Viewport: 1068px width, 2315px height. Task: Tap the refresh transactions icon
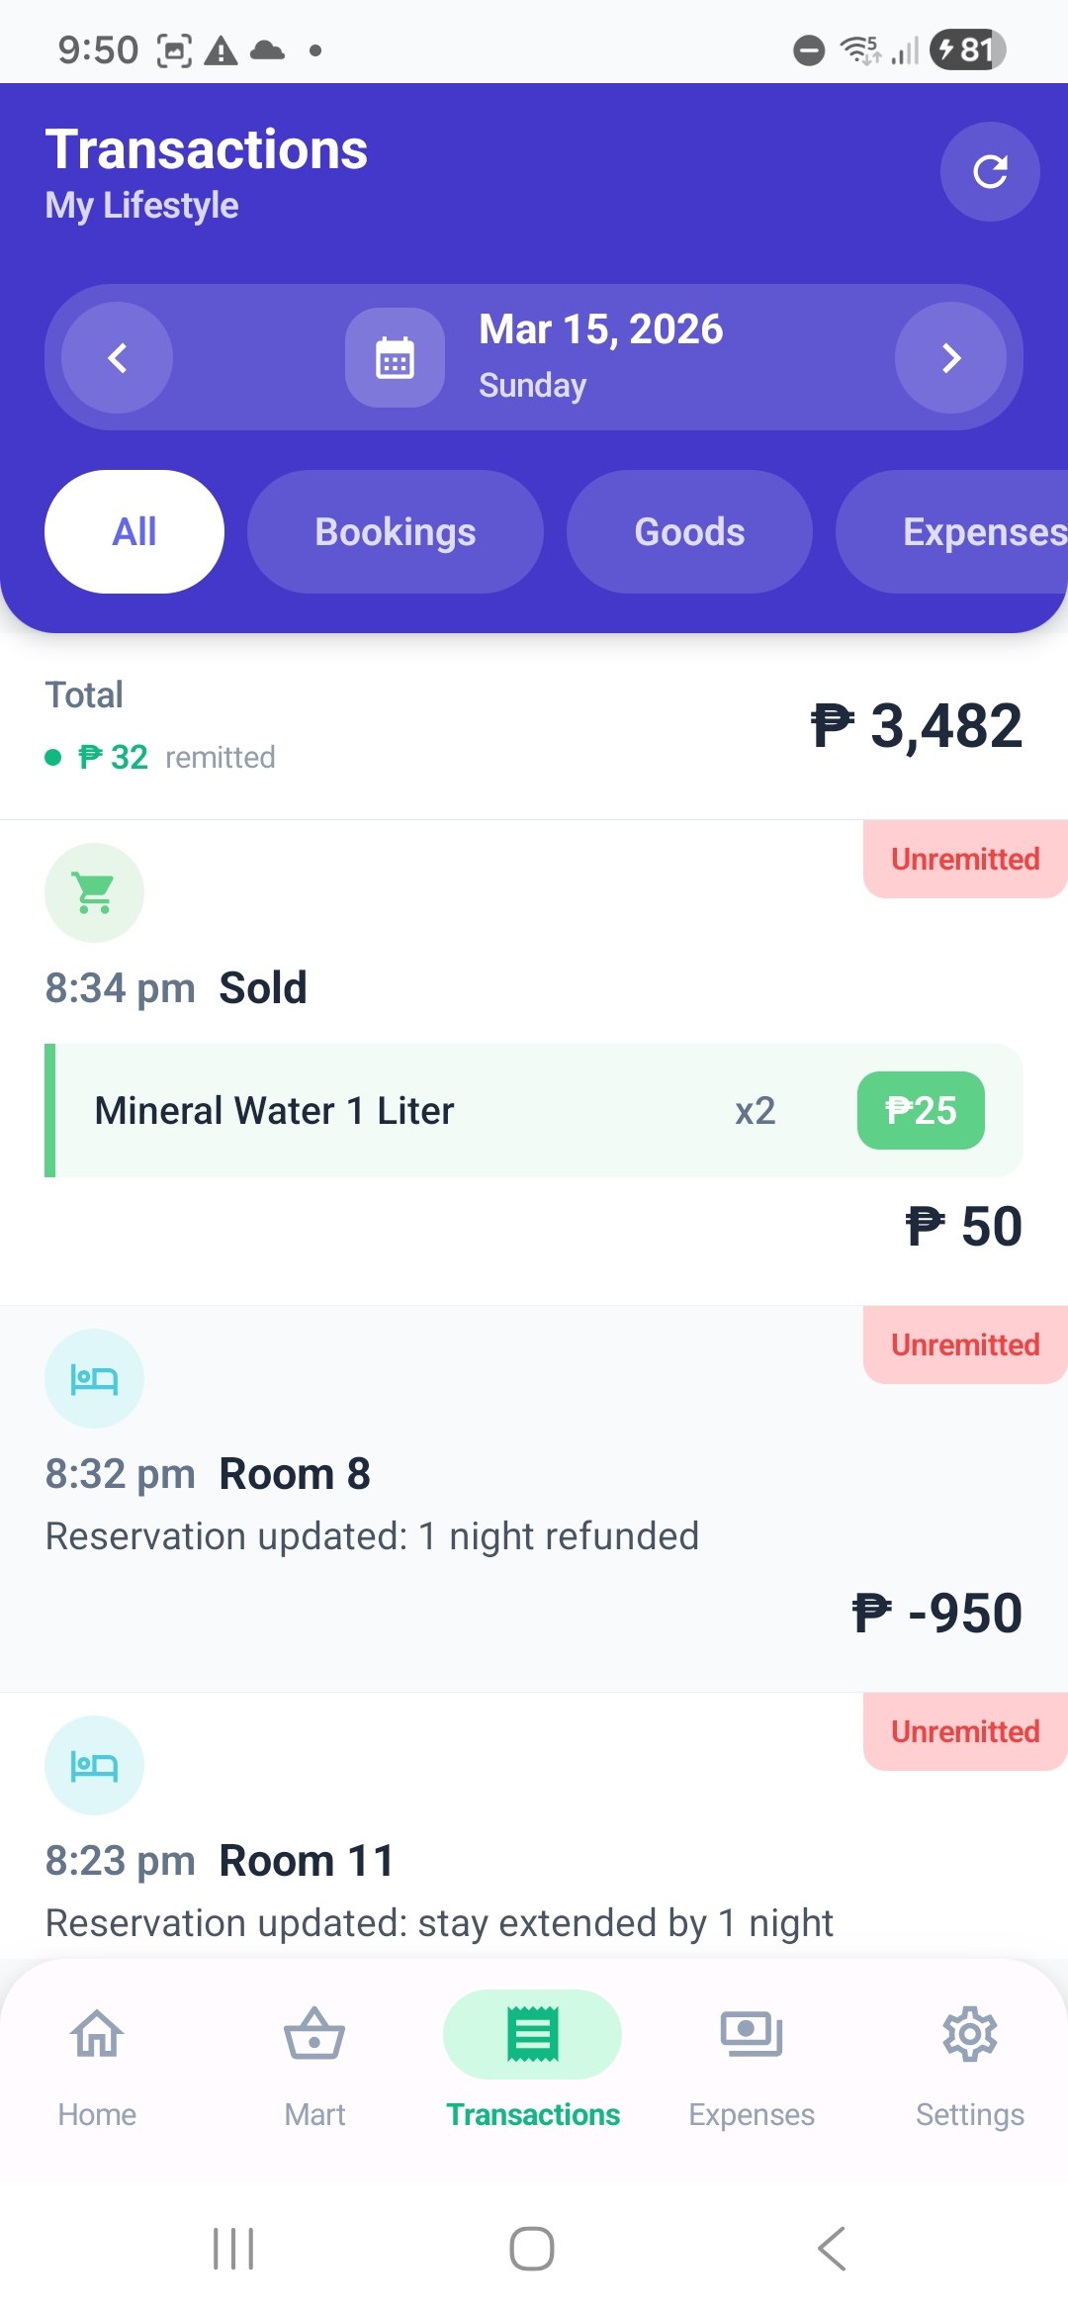click(989, 171)
